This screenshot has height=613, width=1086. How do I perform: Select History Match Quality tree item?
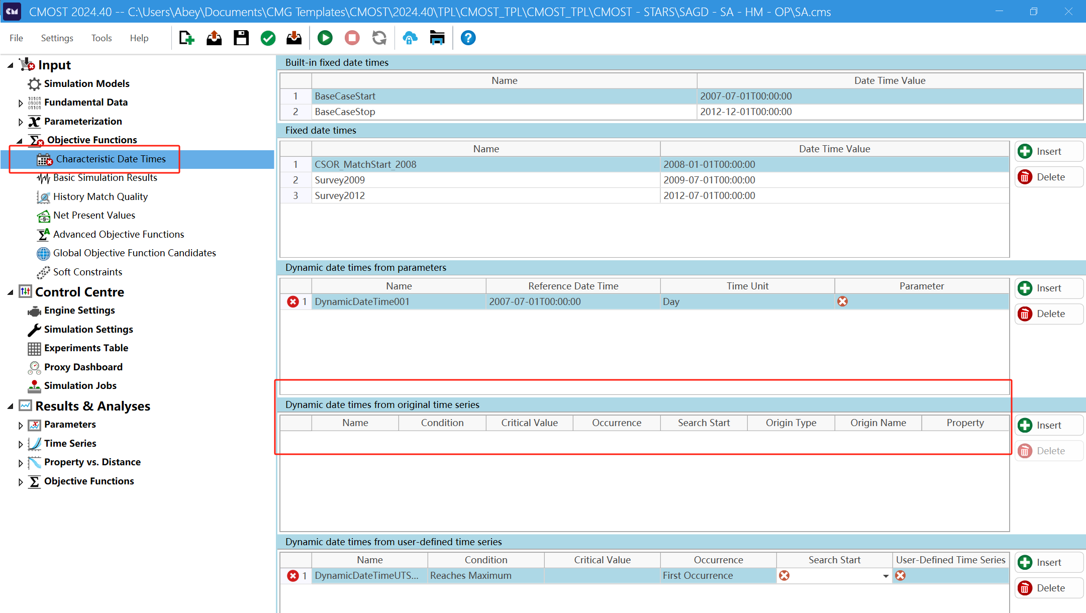(x=100, y=197)
